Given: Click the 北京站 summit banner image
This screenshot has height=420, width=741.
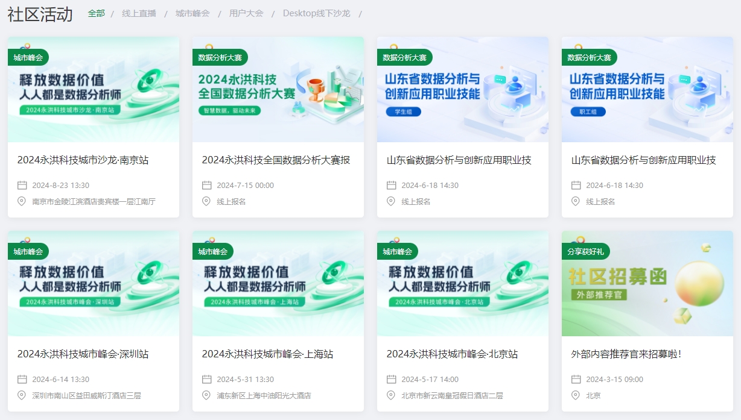Looking at the screenshot, I should click(x=463, y=283).
